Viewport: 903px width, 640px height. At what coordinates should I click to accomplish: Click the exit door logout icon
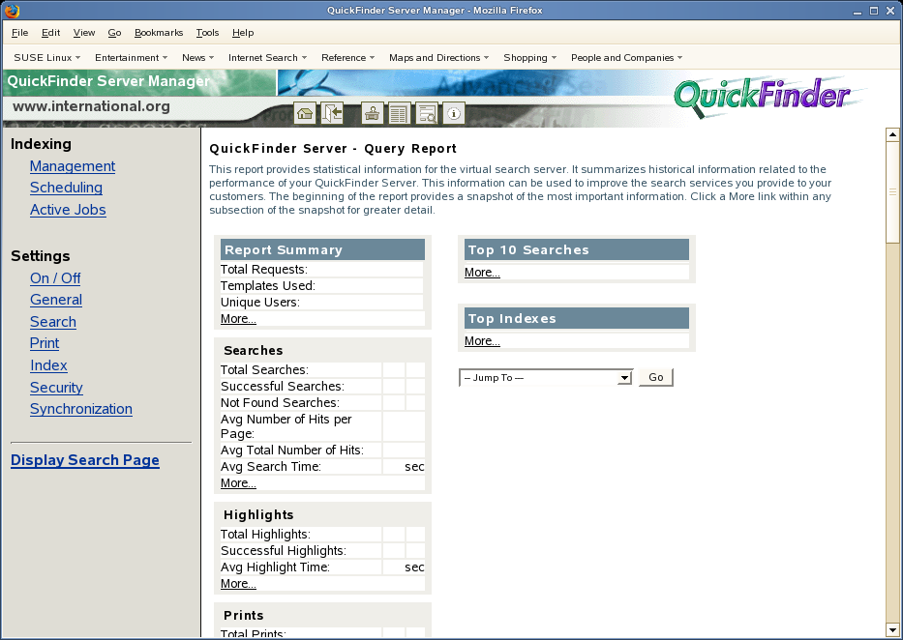[x=332, y=113]
